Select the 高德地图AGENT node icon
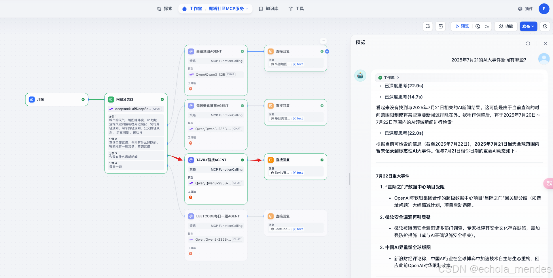 click(191, 51)
